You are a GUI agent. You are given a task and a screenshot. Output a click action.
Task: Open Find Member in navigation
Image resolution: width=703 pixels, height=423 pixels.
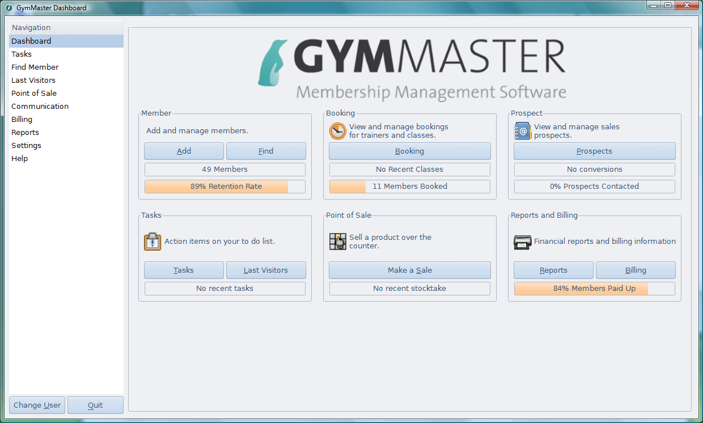click(x=35, y=67)
